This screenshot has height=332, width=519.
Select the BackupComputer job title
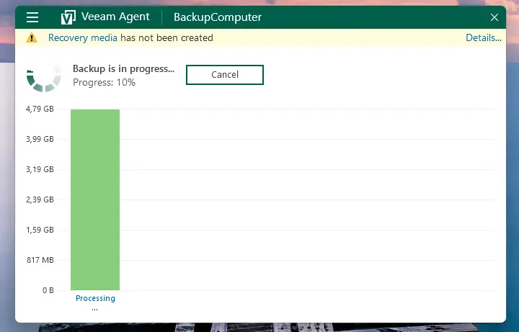218,17
